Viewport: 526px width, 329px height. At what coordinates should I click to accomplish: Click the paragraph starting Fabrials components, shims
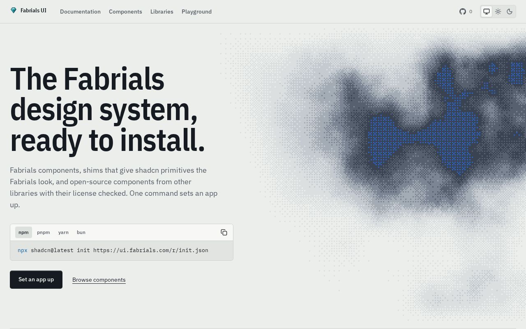coord(114,188)
